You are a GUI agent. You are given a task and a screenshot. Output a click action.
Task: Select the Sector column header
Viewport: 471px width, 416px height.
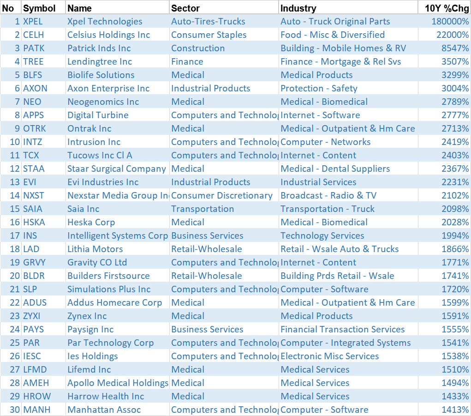pos(224,8)
